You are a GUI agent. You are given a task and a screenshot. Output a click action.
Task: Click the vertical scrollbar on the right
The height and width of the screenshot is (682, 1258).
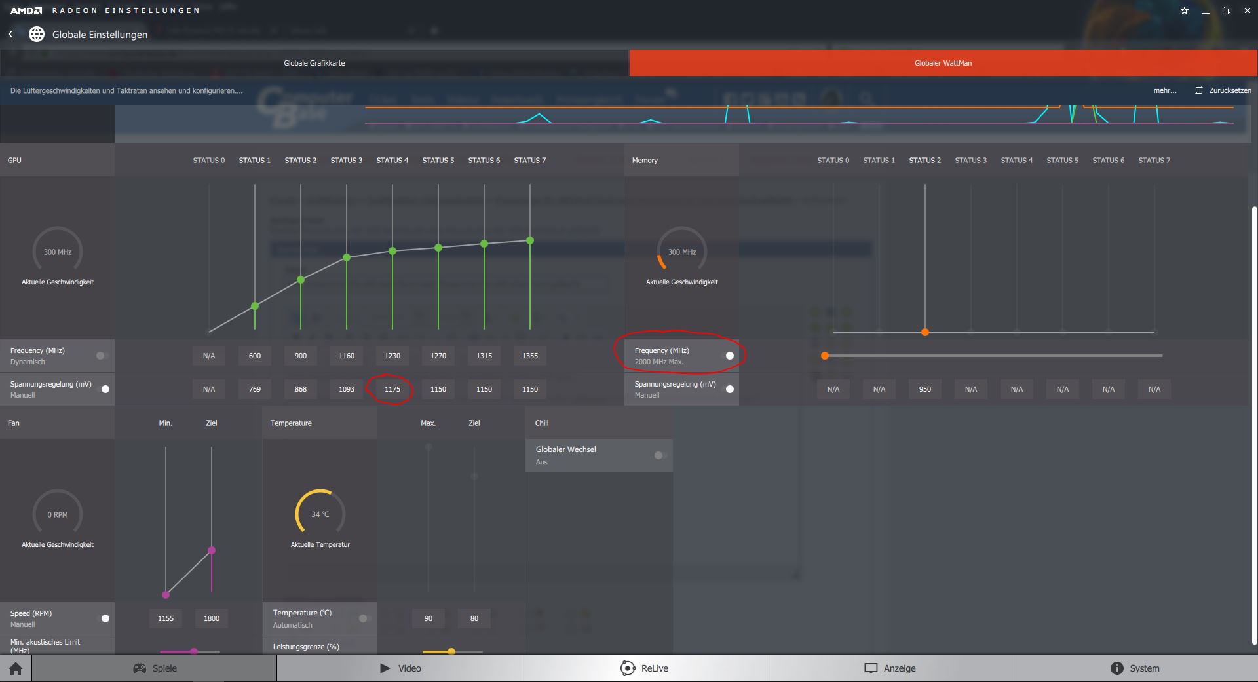click(x=1254, y=426)
